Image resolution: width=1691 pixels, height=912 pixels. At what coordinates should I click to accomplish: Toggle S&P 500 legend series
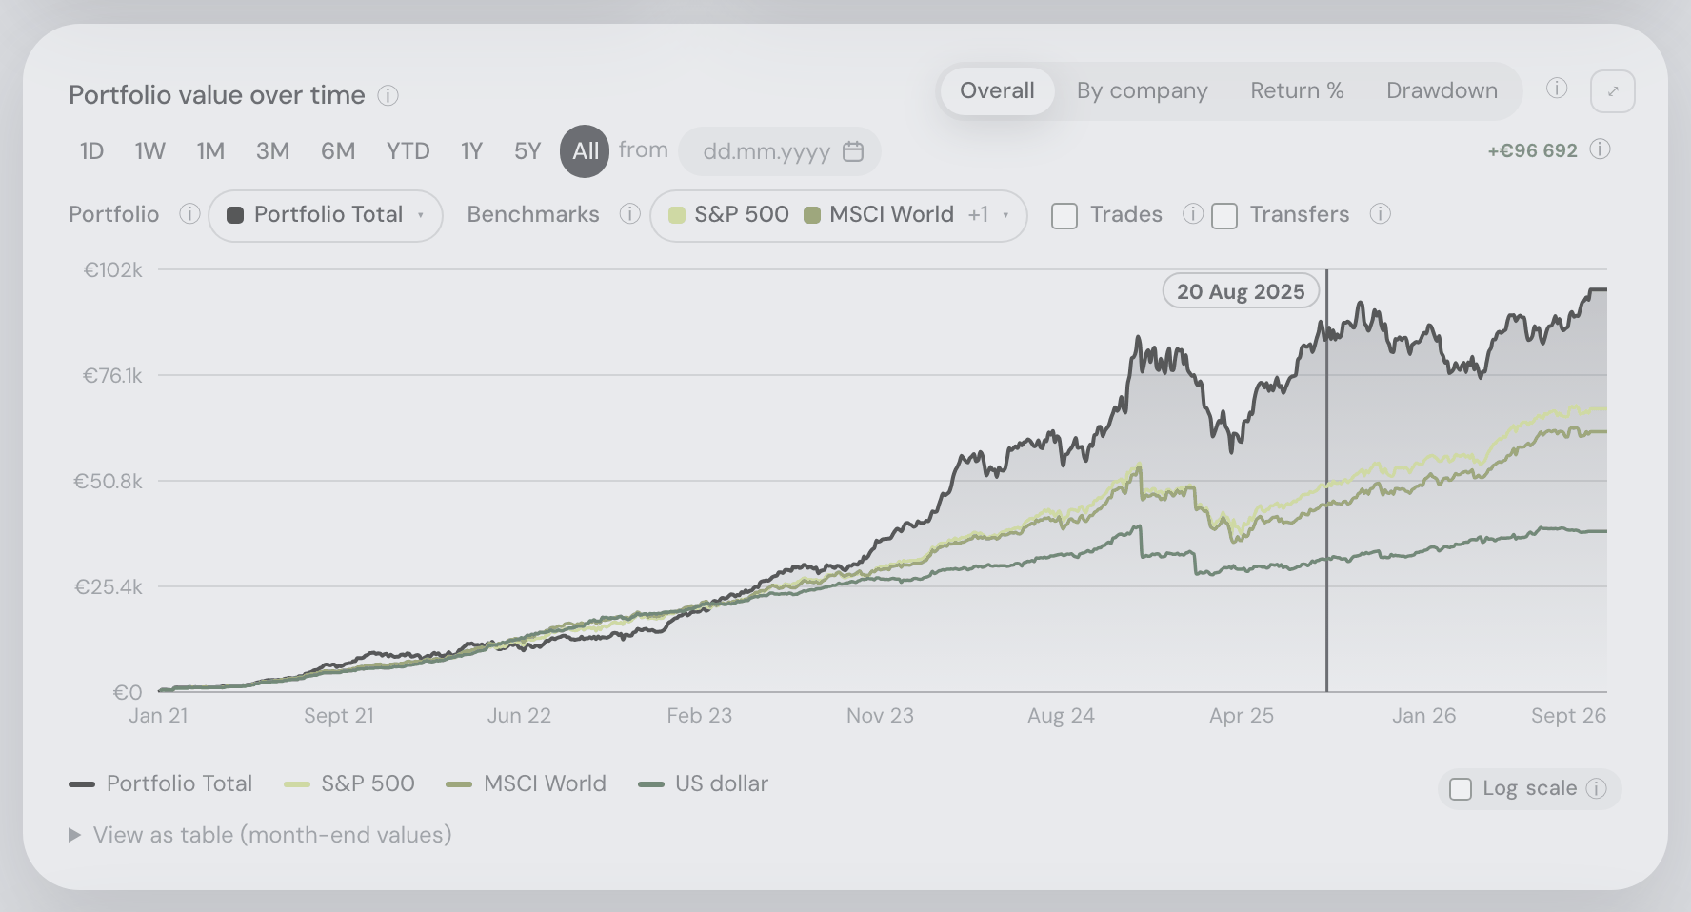(x=349, y=783)
